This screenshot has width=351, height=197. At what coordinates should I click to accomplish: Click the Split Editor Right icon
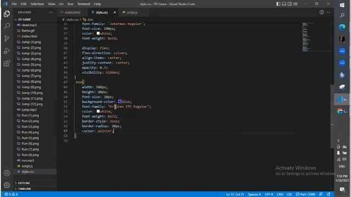tap(321, 12)
